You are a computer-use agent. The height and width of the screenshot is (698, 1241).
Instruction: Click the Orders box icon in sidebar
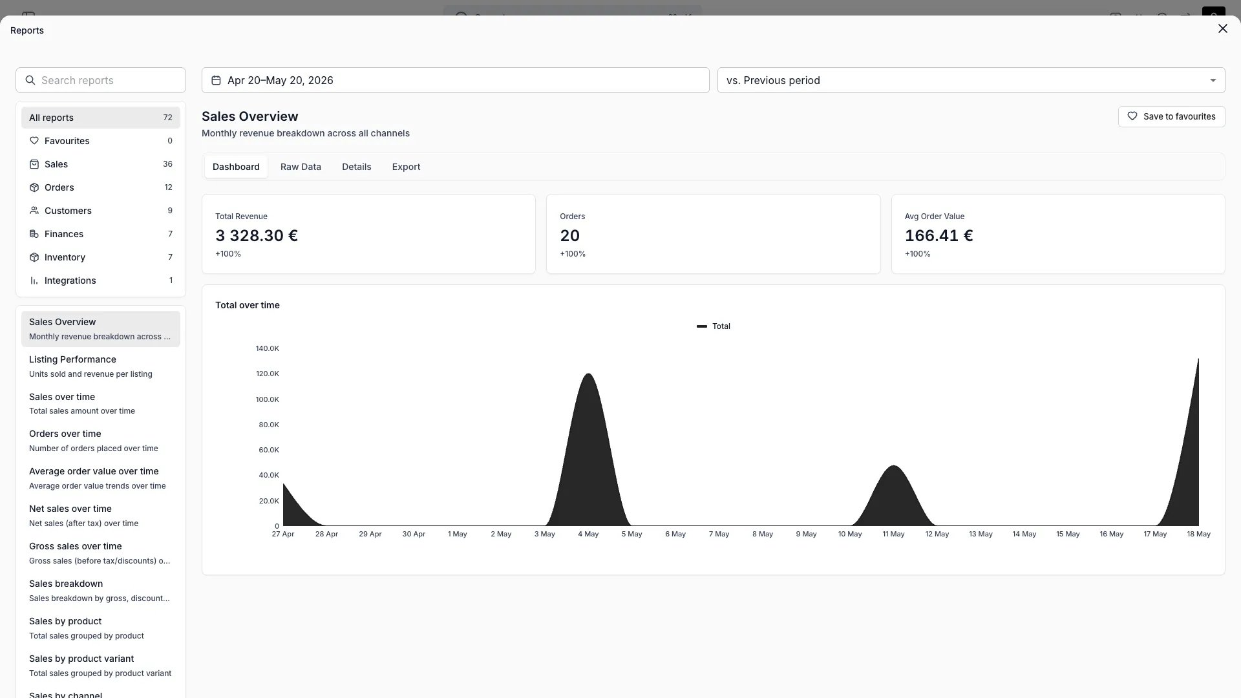34,187
